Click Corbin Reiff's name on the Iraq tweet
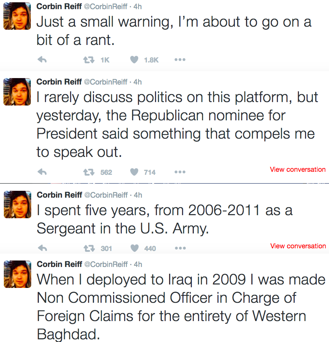The image size is (329, 342). coord(59,264)
